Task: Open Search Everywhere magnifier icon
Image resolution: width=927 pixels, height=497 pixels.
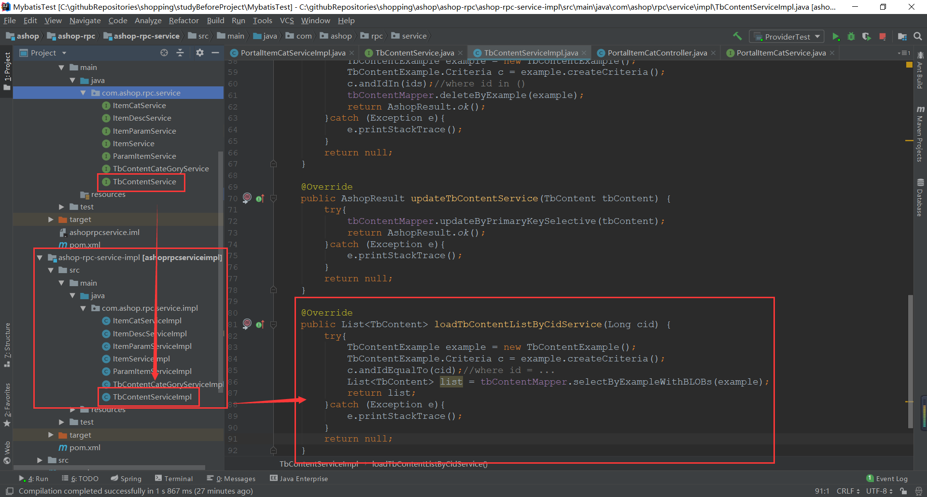Action: 918,36
